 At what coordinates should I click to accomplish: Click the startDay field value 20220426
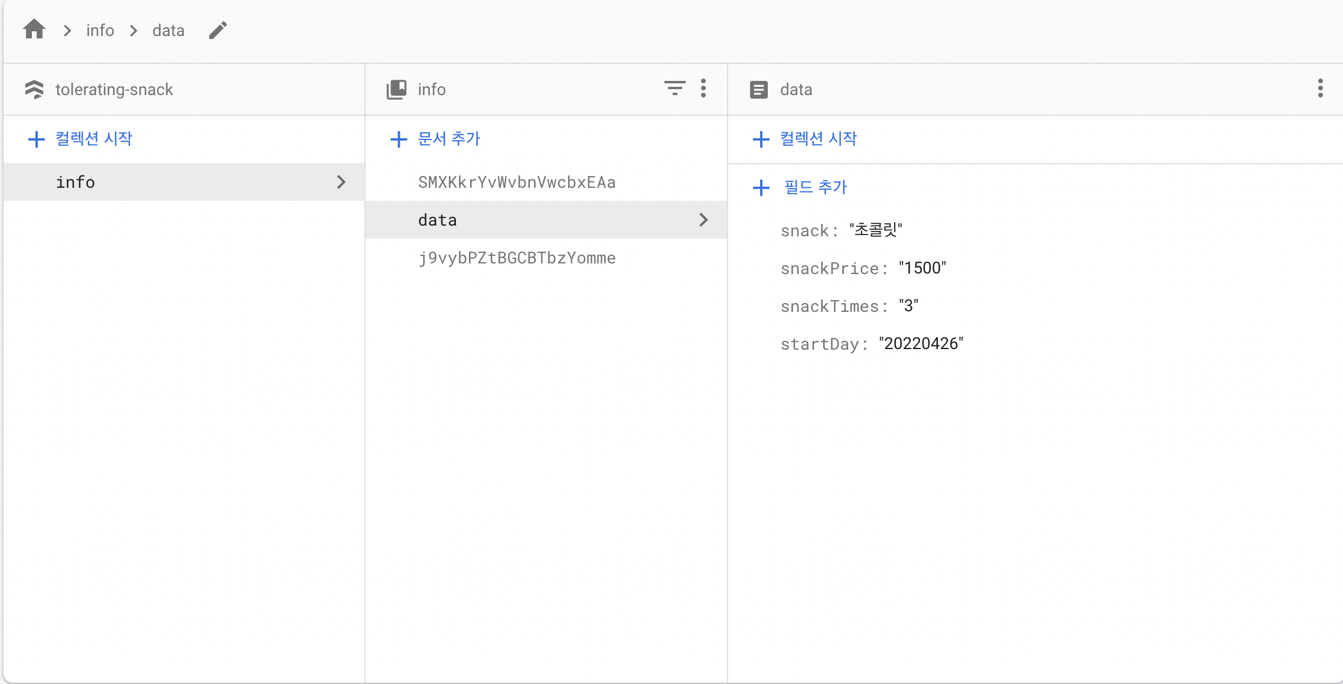(x=921, y=344)
